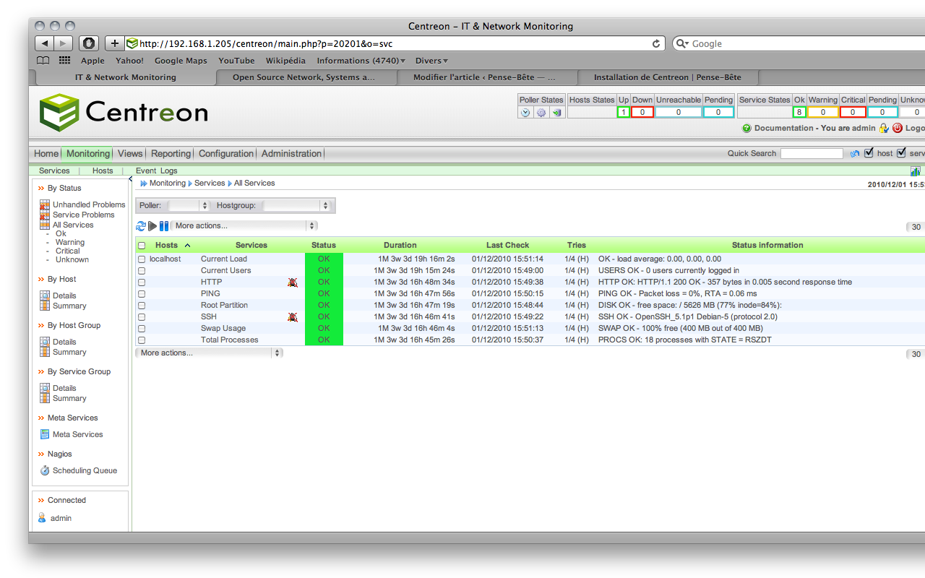Click the browser Google search field
This screenshot has width=925, height=578.
coord(799,43)
